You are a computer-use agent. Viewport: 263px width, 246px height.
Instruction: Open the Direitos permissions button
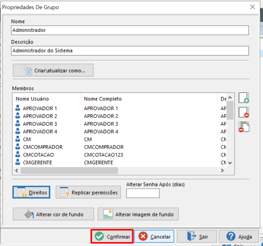pyautogui.click(x=31, y=192)
